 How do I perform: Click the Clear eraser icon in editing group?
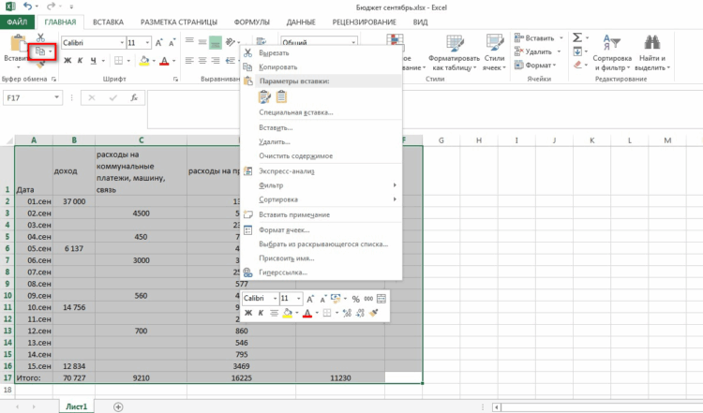577,66
